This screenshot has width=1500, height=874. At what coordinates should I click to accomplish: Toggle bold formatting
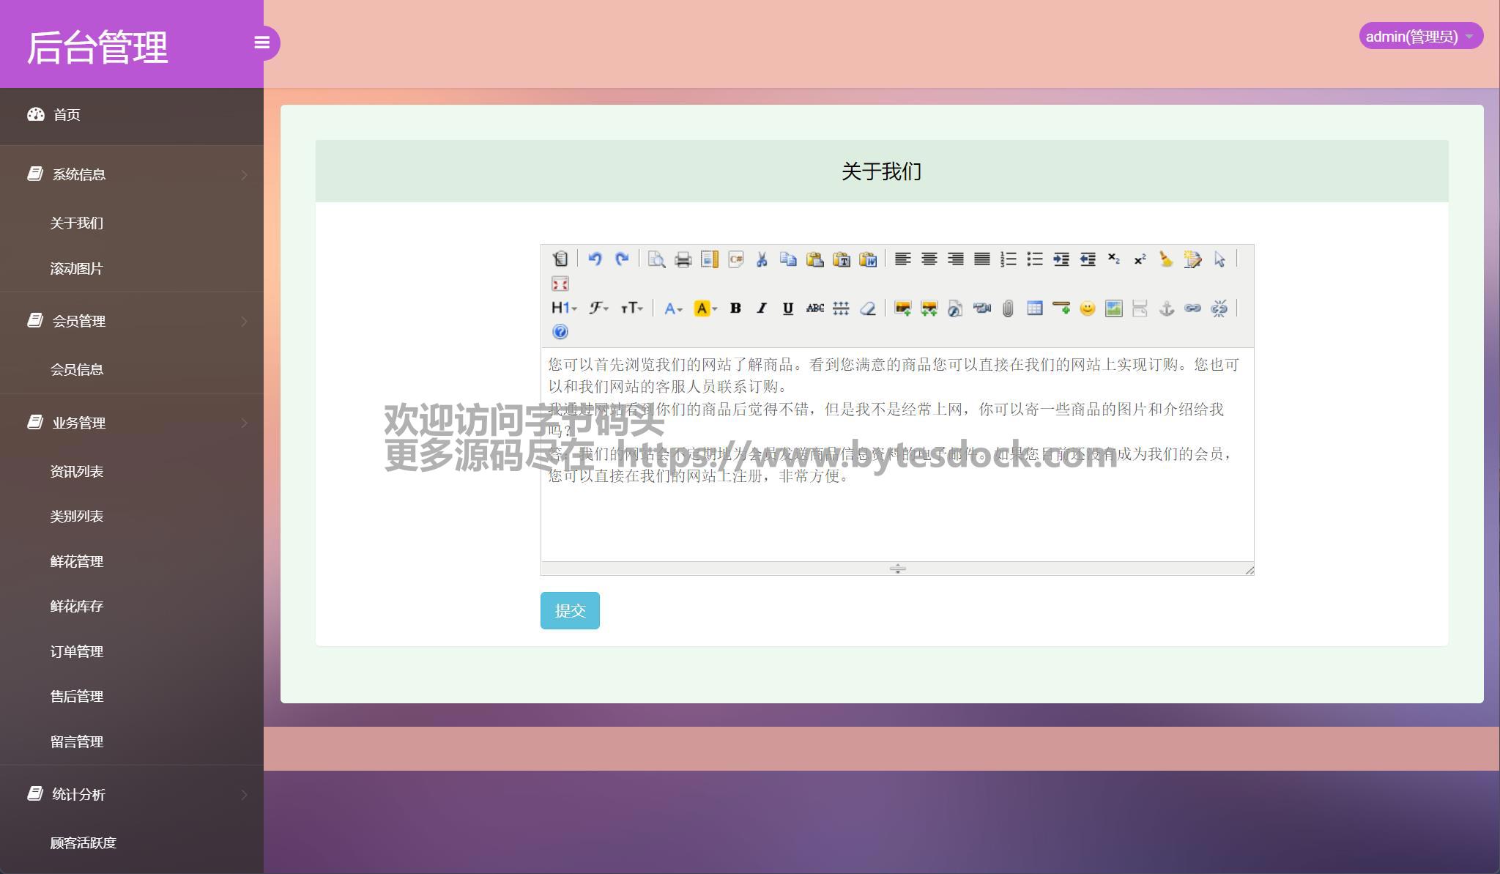click(x=735, y=308)
